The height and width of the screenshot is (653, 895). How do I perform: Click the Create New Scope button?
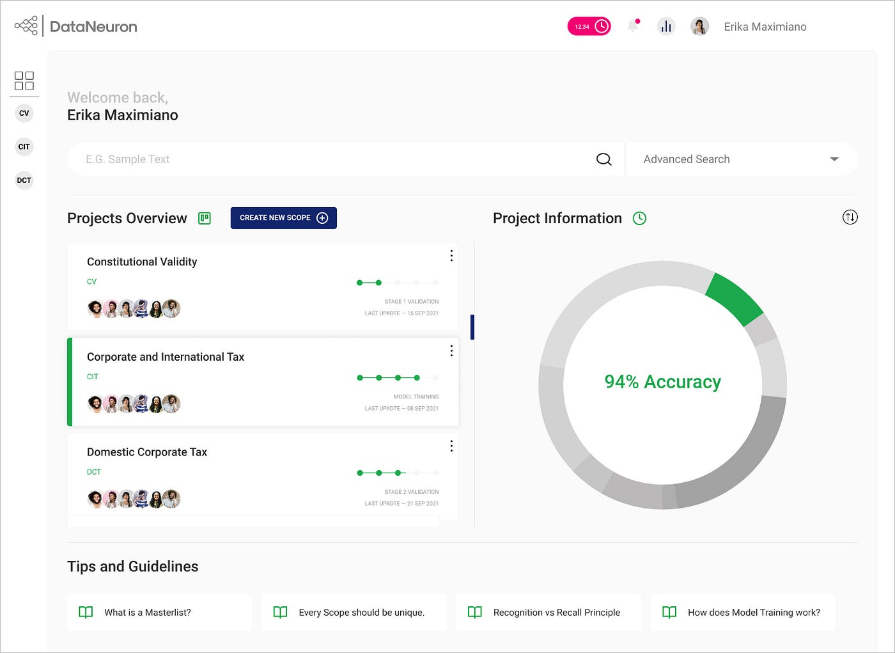(283, 217)
